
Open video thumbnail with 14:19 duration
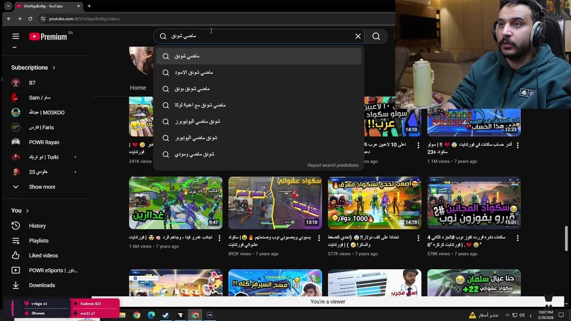click(375, 203)
